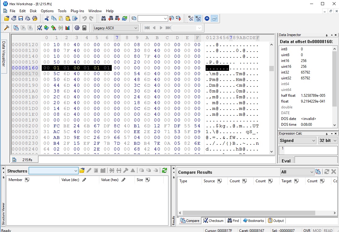Click open structure library folder icon
The image size is (339, 232).
(82, 170)
